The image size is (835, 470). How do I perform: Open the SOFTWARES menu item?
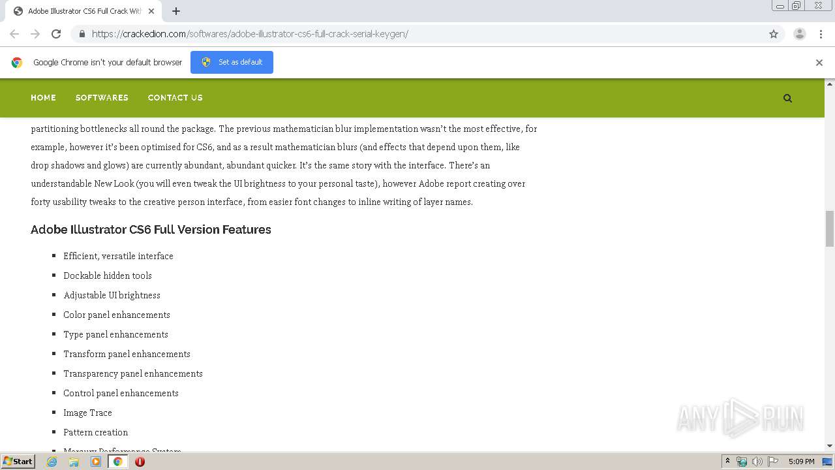click(x=102, y=98)
